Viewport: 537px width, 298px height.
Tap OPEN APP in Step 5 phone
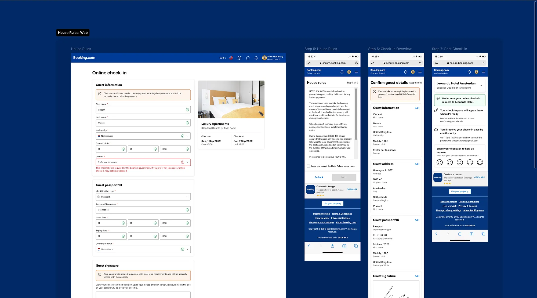(x=352, y=190)
